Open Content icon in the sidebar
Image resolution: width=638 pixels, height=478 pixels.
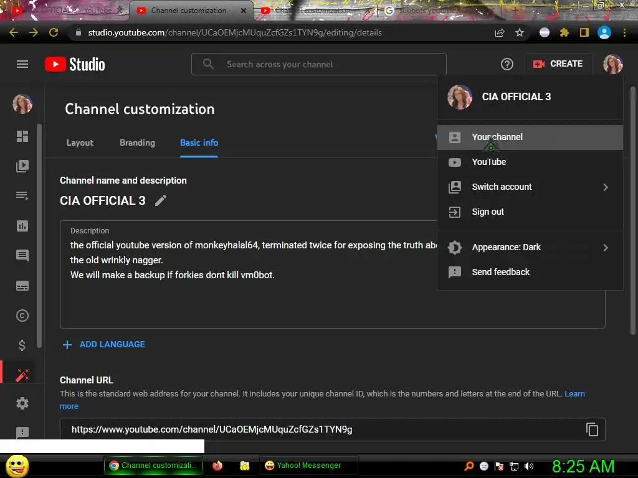(22, 166)
